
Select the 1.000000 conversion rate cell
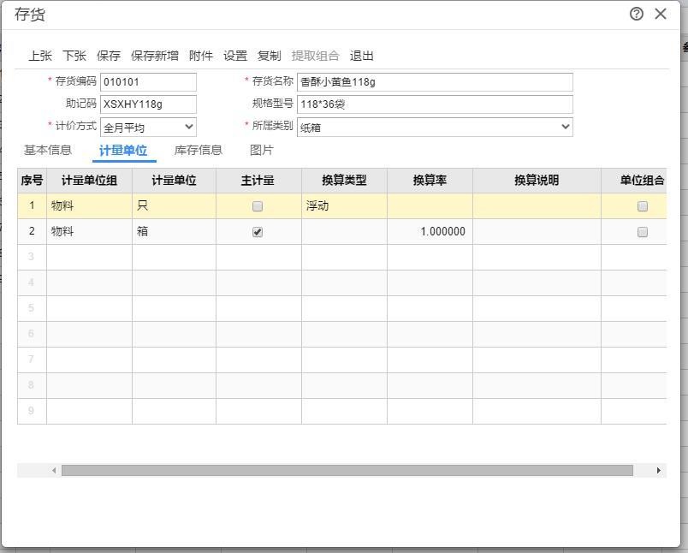[430, 232]
